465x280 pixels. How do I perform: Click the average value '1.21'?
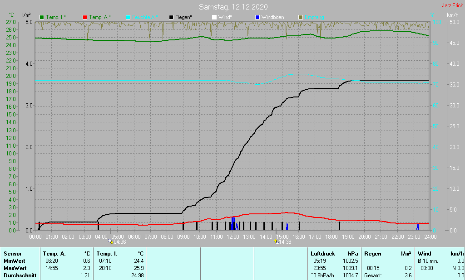(85, 275)
